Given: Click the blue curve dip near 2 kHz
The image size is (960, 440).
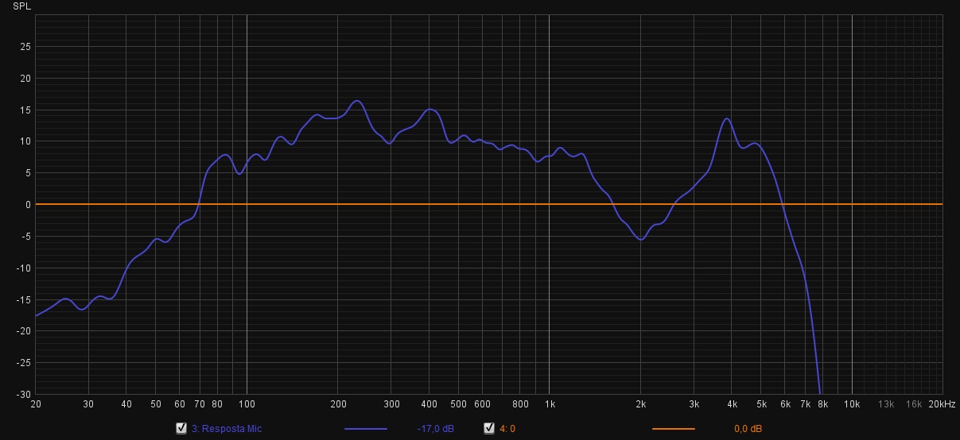Looking at the screenshot, I should coord(641,239).
